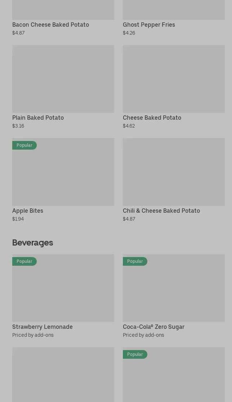Click Chili & Cheese Baked Potato image

point(174,172)
